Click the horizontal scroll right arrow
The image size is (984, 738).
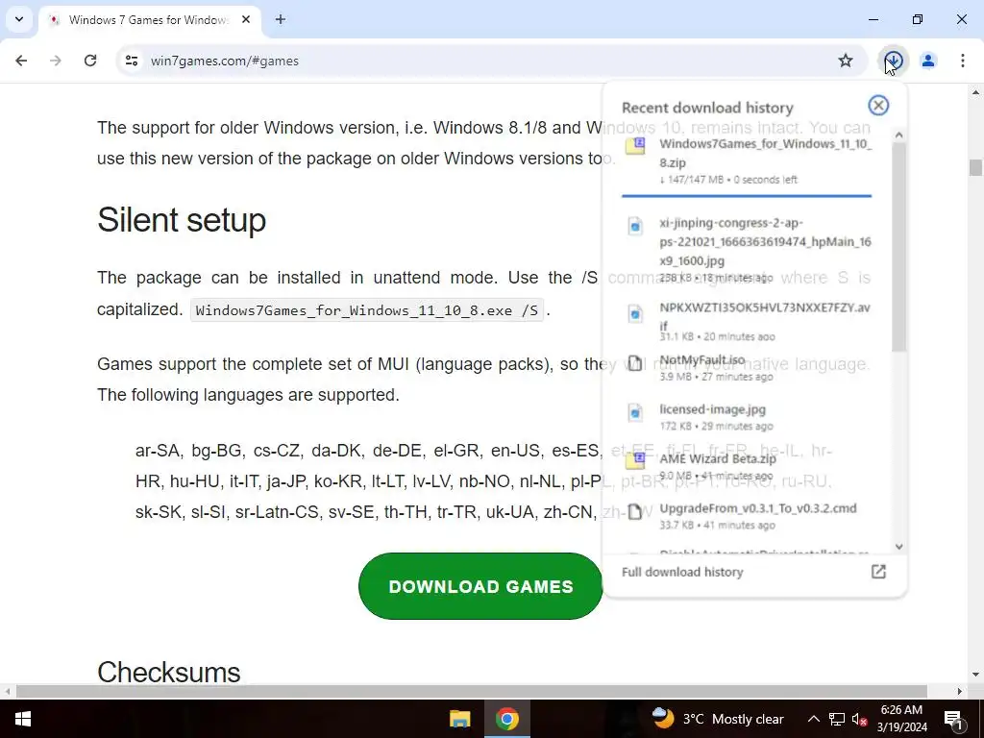point(960,691)
